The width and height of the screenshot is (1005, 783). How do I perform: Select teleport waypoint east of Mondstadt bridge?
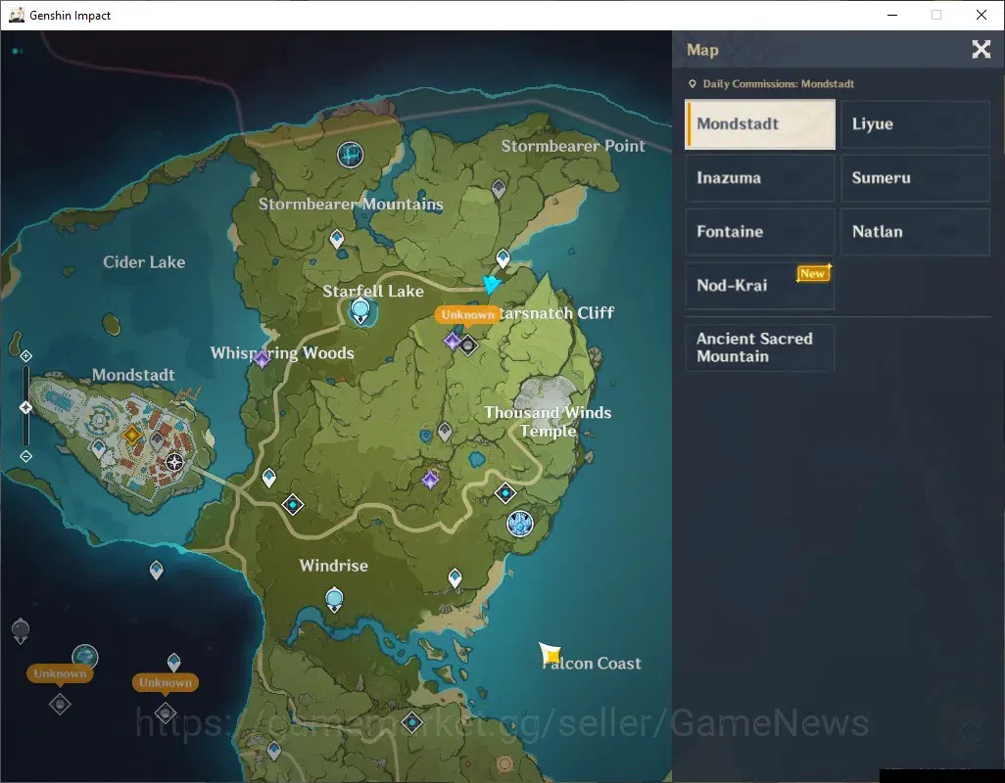269,478
